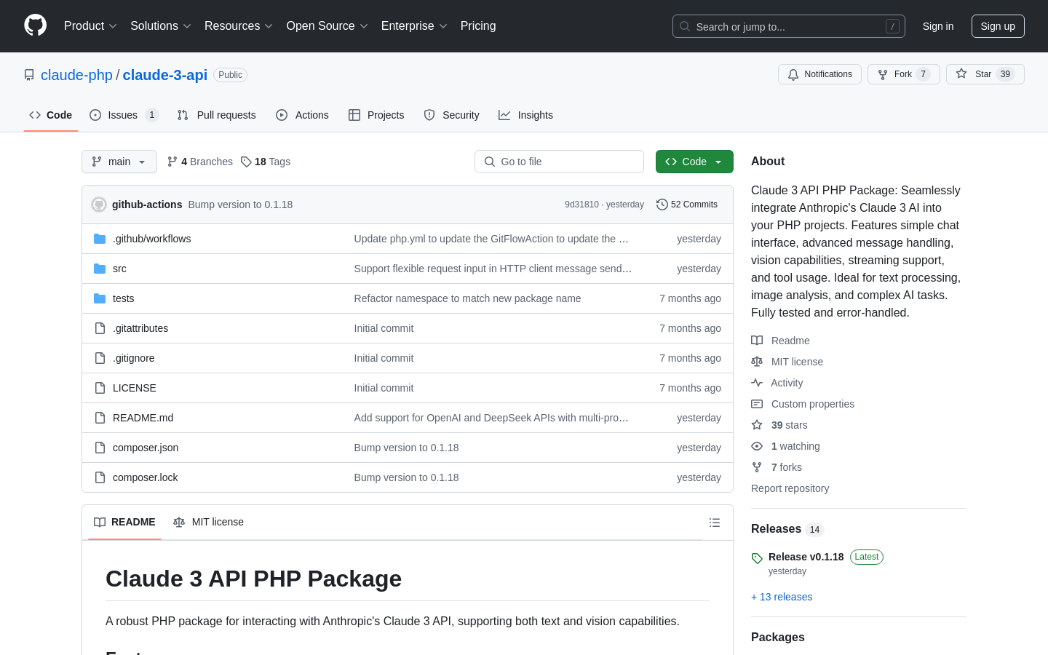Image resolution: width=1048 pixels, height=655 pixels.
Task: Open the Issues tab
Action: (124, 115)
